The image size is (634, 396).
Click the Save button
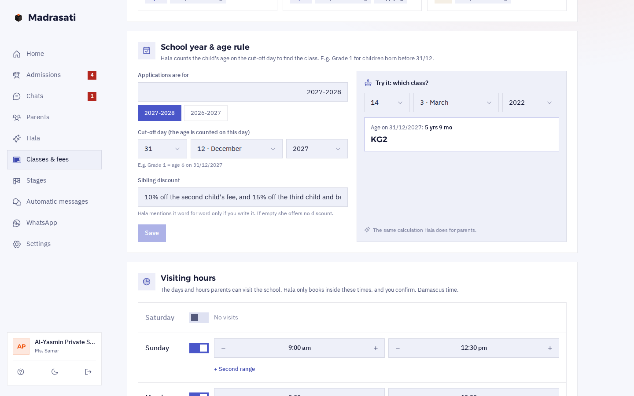pyautogui.click(x=152, y=233)
